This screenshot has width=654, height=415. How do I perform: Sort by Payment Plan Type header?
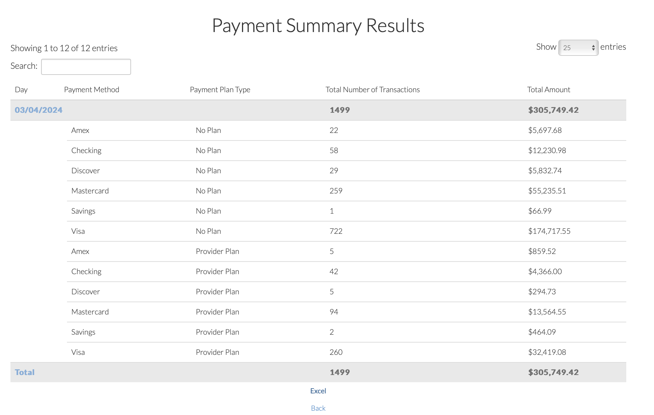[x=220, y=90]
